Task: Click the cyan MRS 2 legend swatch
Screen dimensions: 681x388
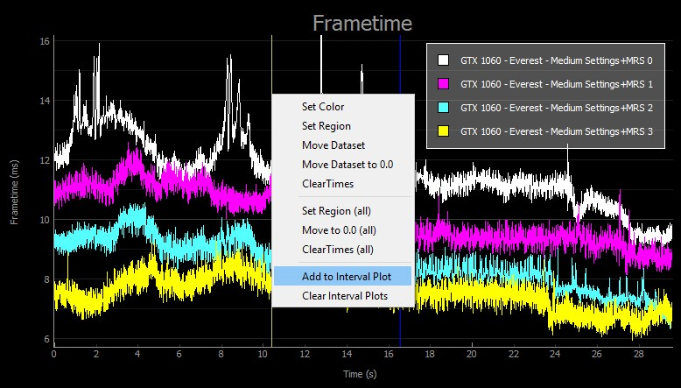Action: 444,108
